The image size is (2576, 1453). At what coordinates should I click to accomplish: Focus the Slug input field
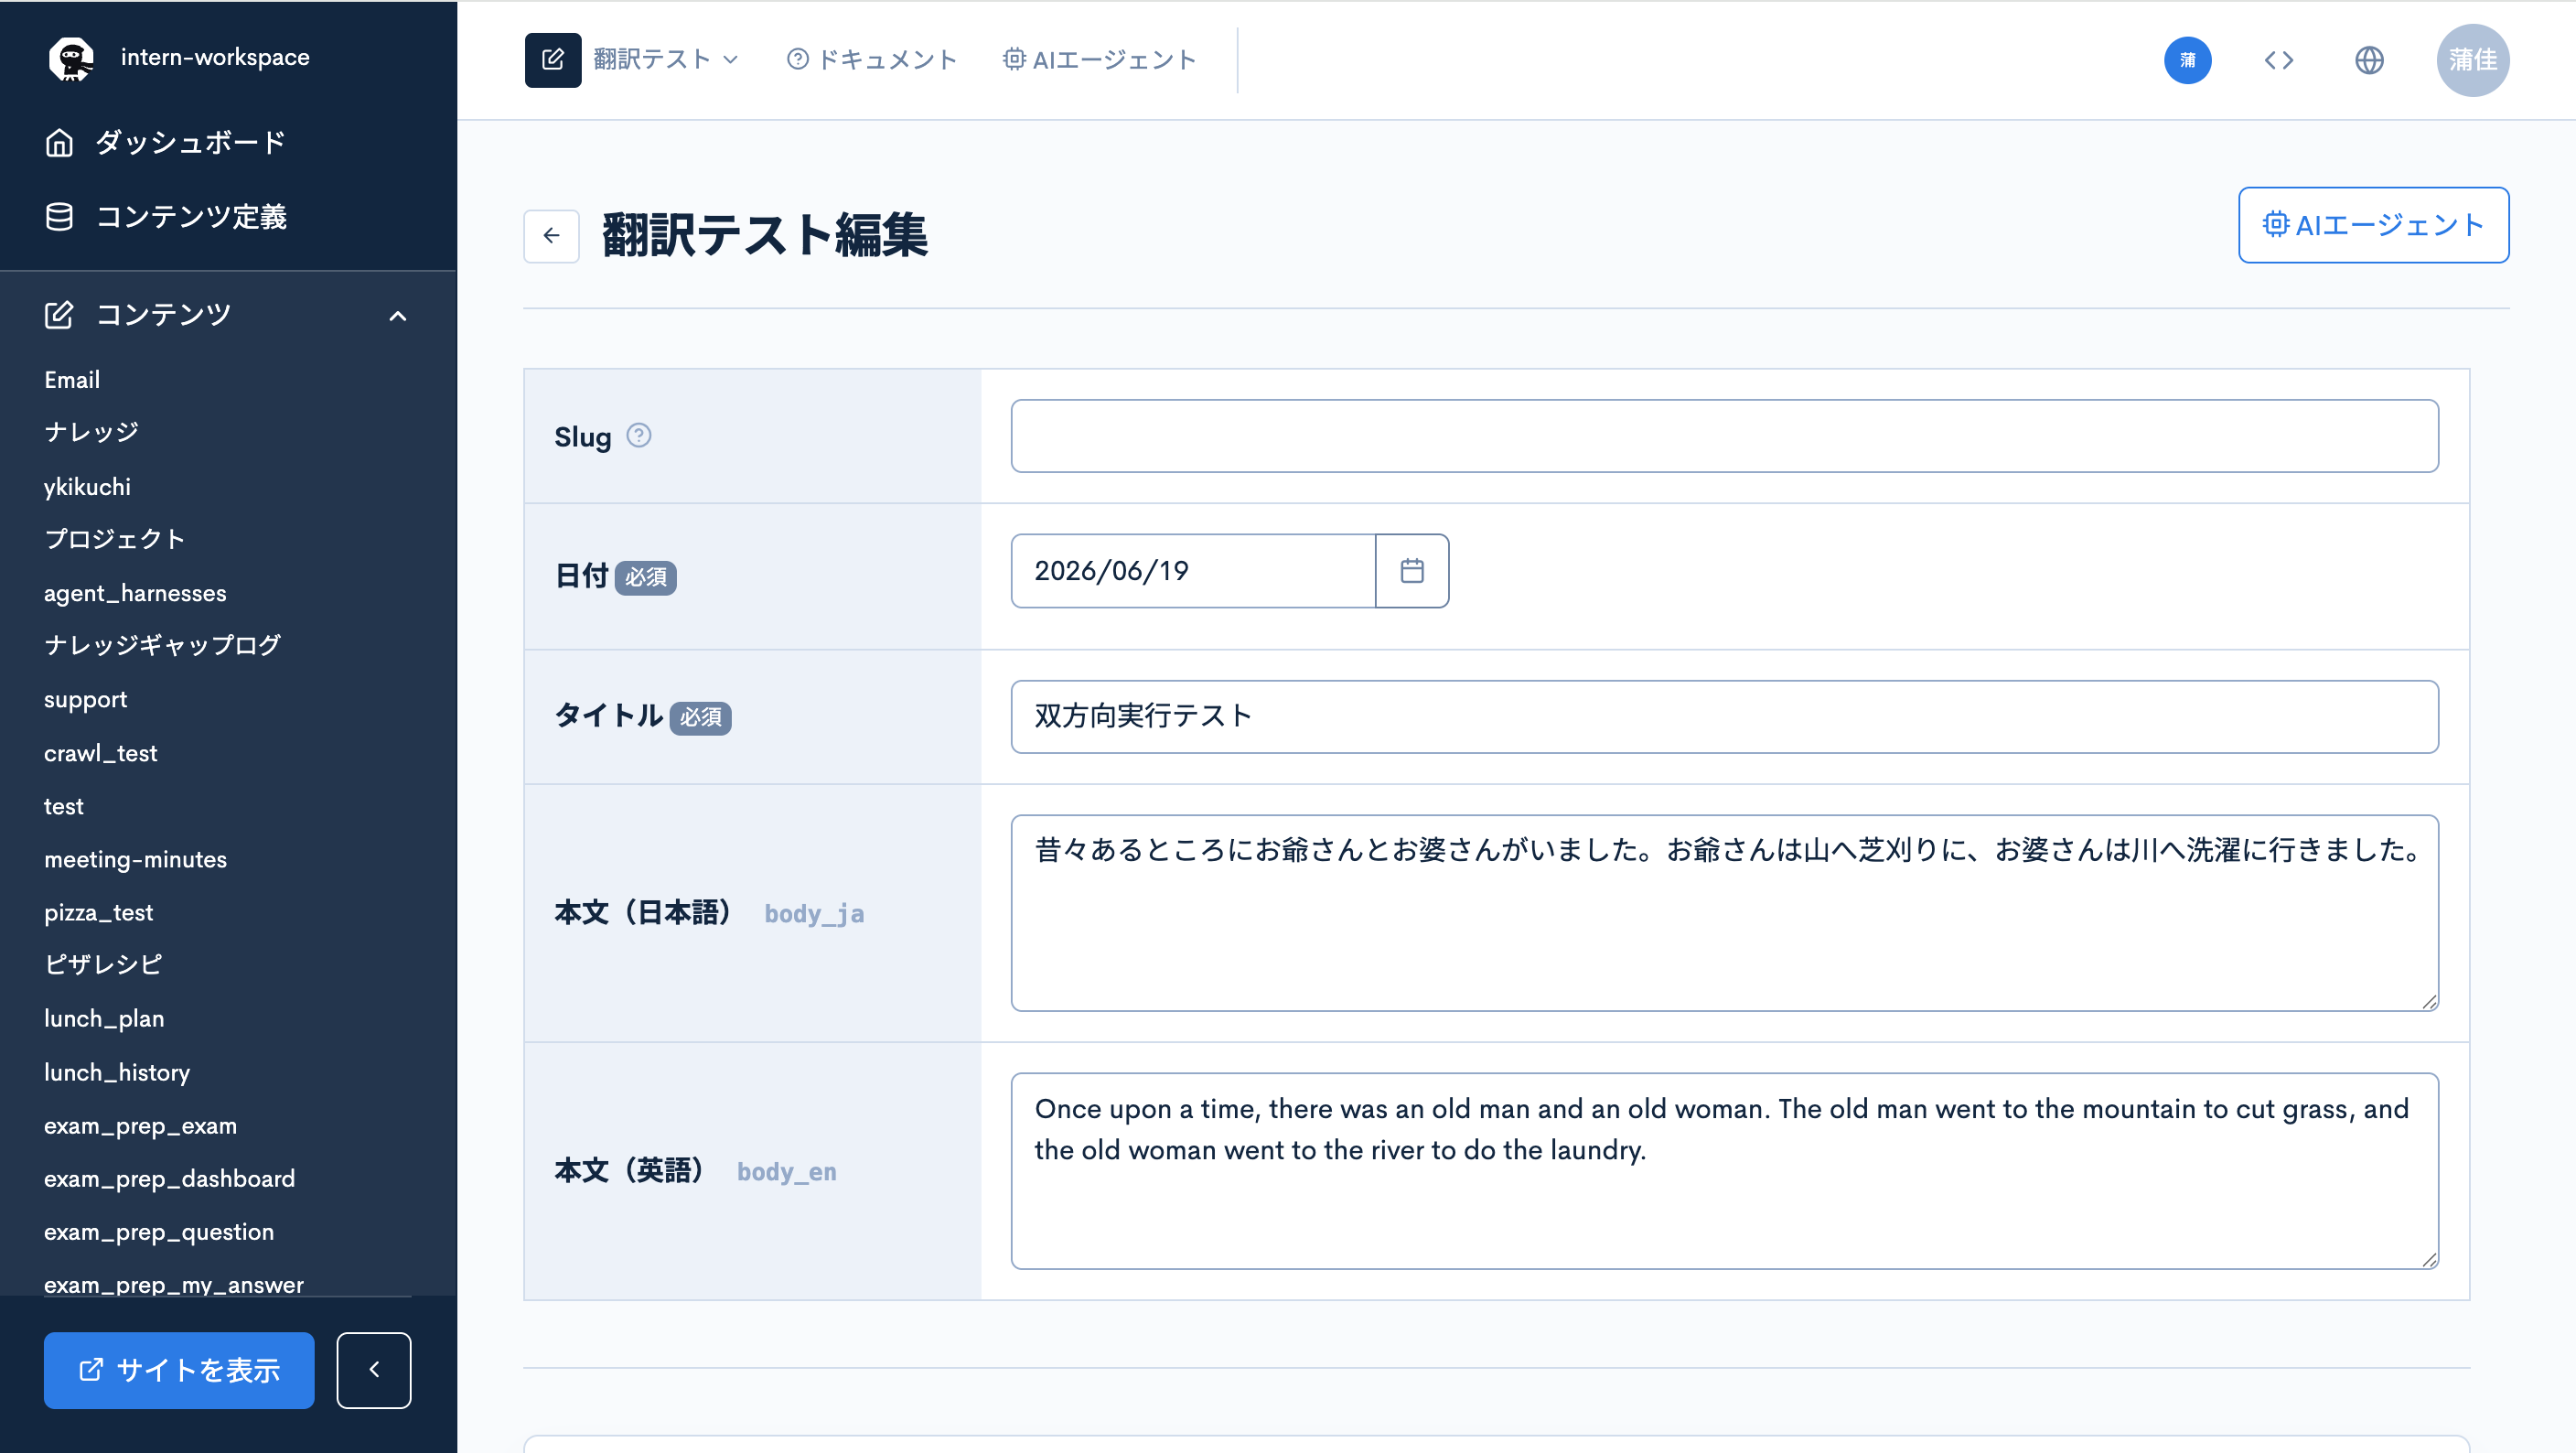[1724, 436]
